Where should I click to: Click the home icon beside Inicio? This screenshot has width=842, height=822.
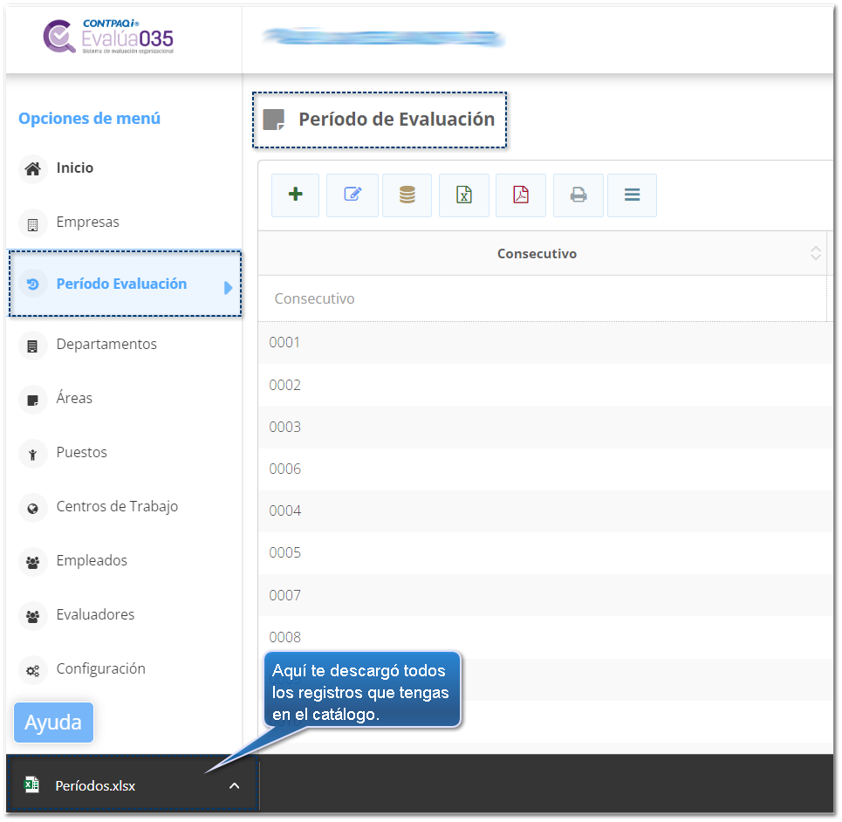(33, 168)
